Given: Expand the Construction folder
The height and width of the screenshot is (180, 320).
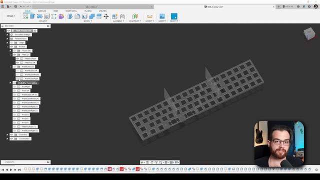Looking at the screenshot, I should pos(7,139).
